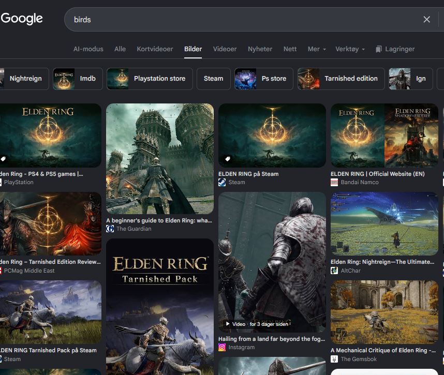
Task: Switch to the AI-modus tab
Action: click(88, 49)
